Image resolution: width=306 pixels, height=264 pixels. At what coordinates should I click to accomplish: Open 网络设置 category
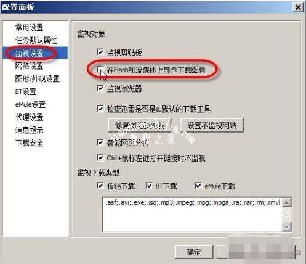pyautogui.click(x=30, y=66)
